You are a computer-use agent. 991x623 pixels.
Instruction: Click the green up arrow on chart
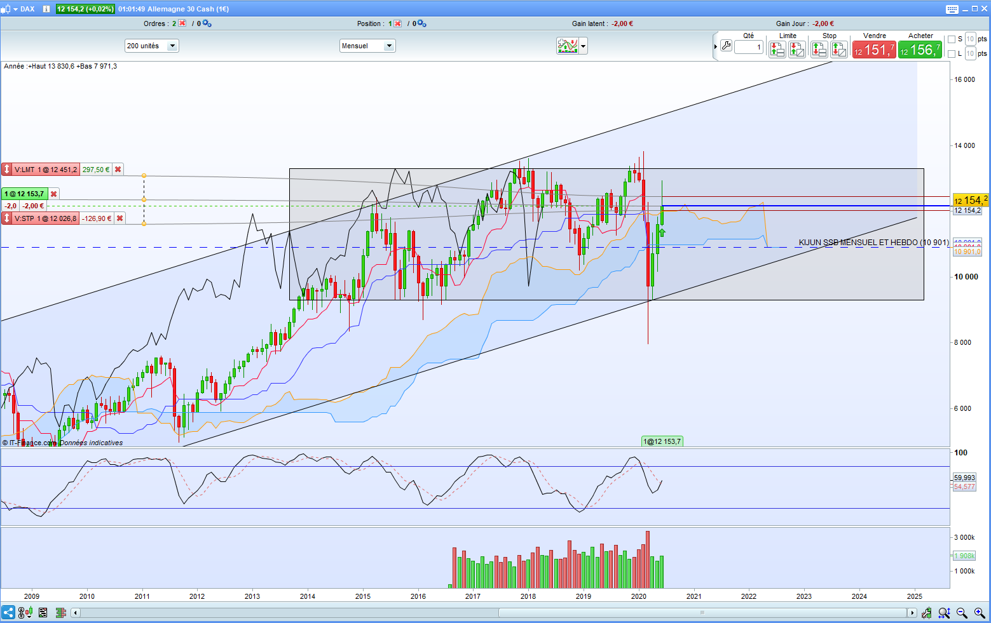(662, 232)
